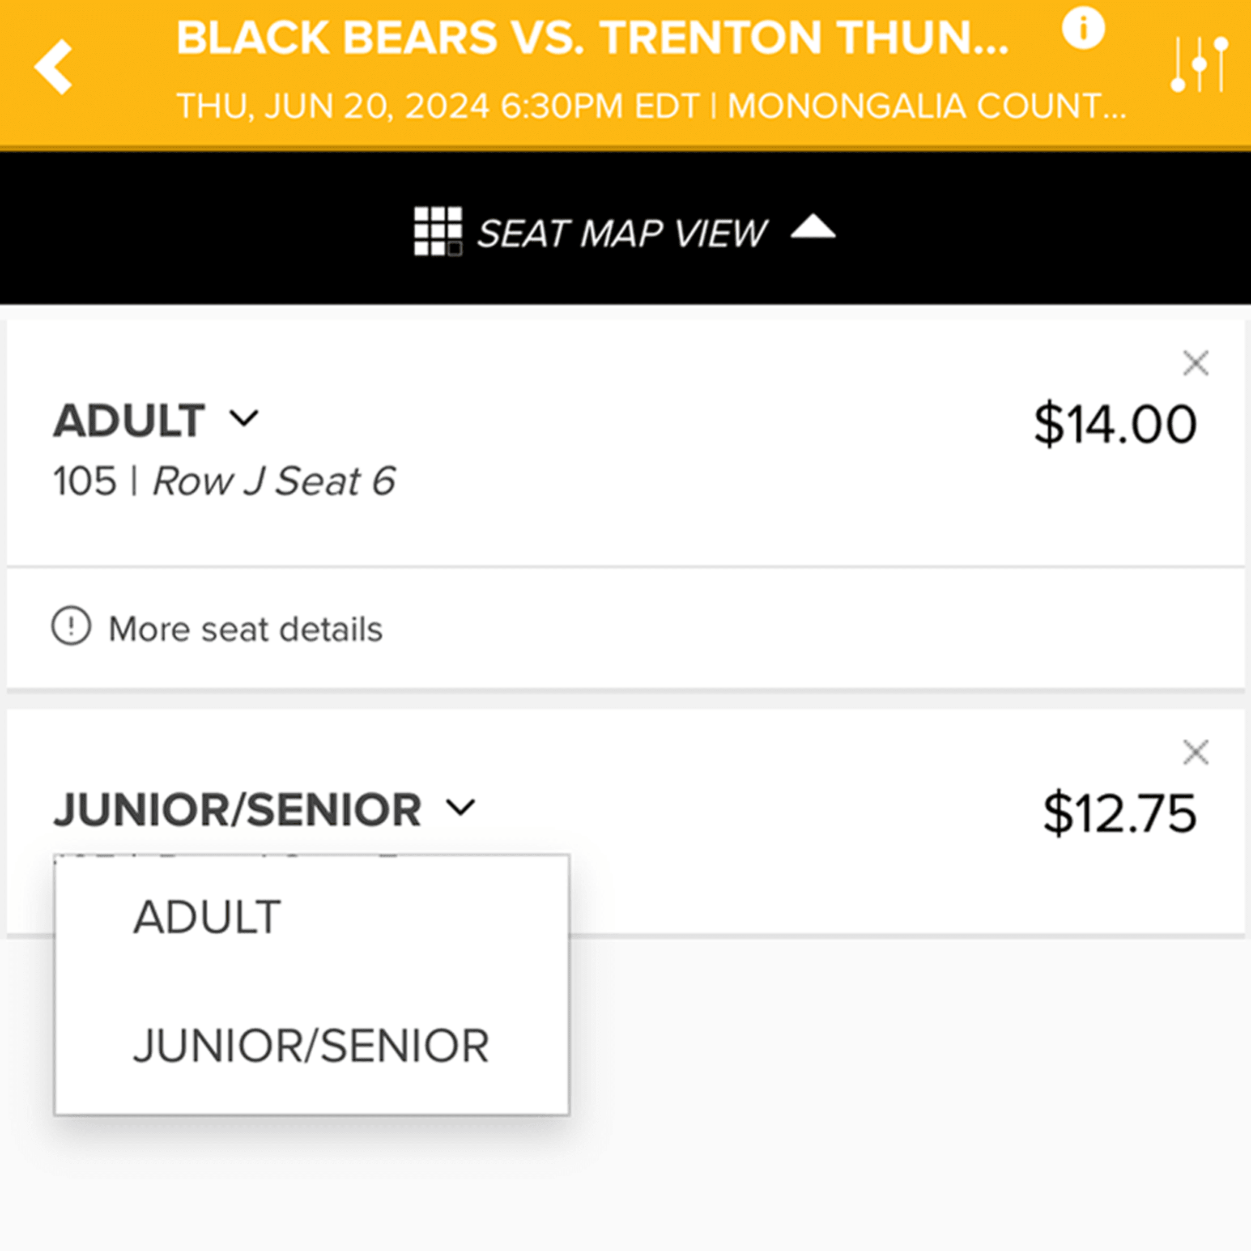Choose ADULT from the open dropdown list
This screenshot has width=1251, height=1251.
click(207, 917)
